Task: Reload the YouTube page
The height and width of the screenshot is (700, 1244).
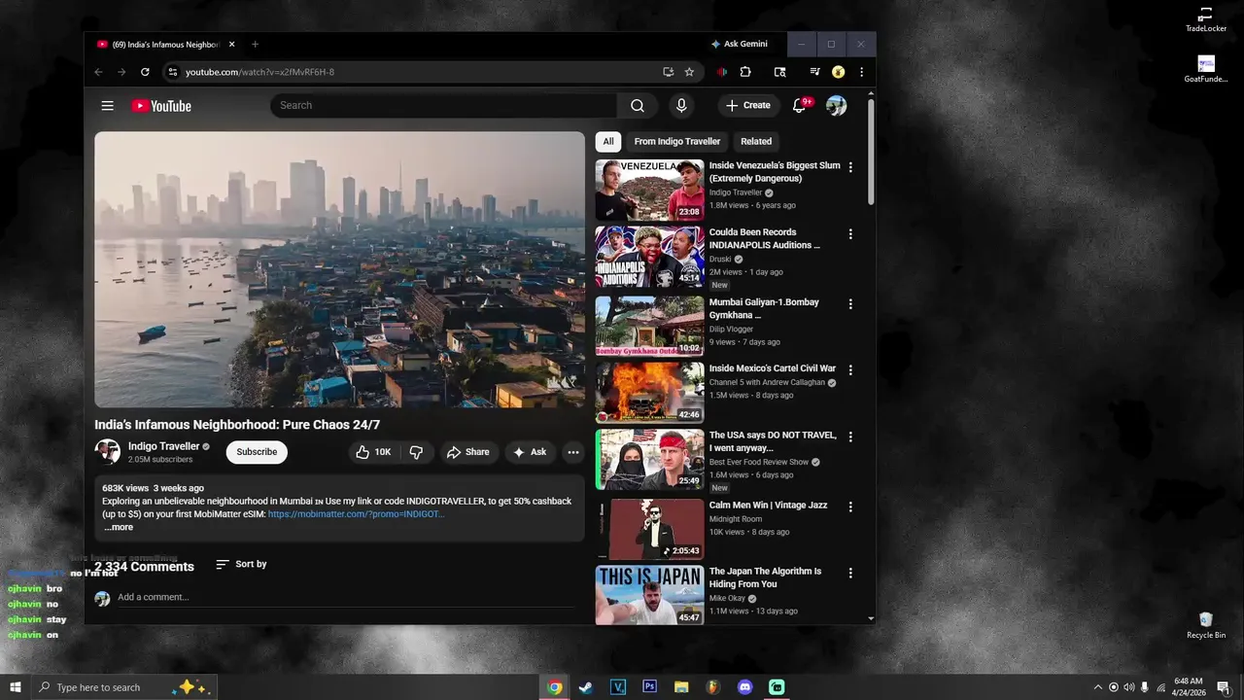Action: (x=145, y=72)
